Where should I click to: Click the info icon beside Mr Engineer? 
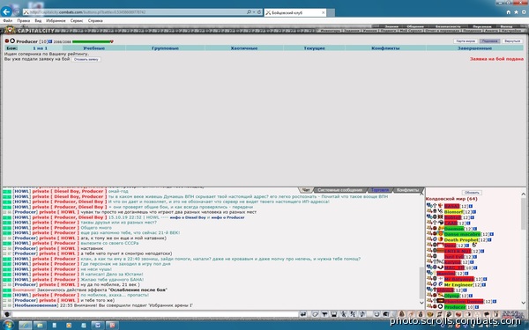484,285
